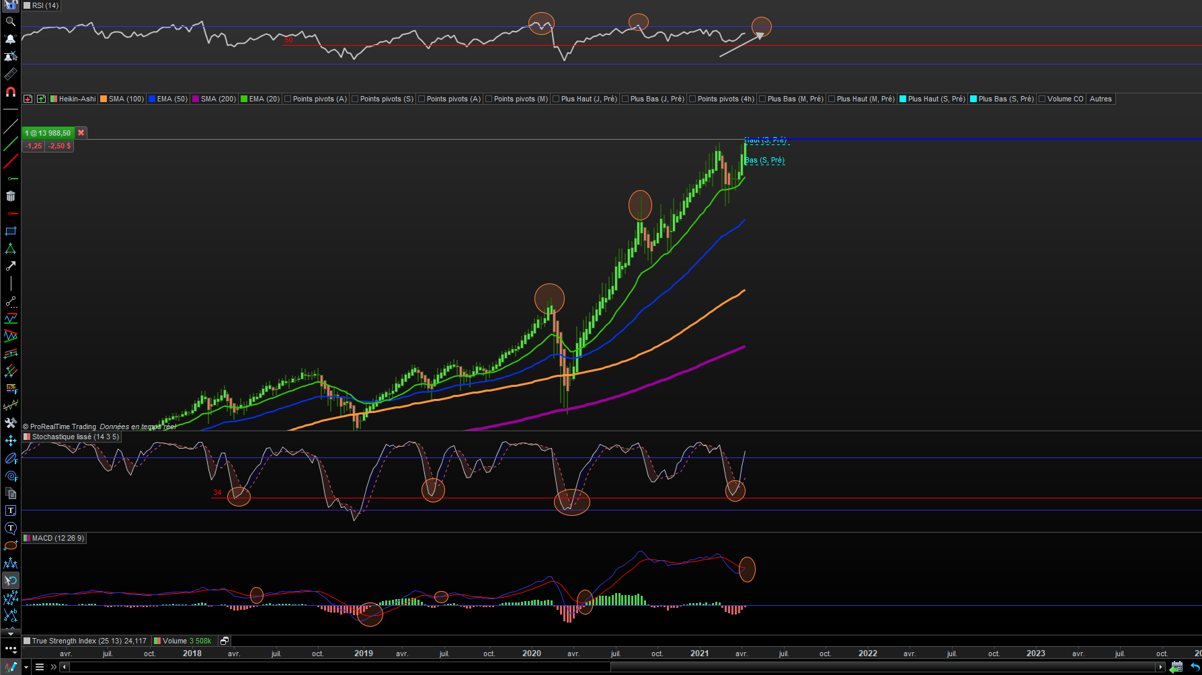Click the red down-arrow icon above chart
This screenshot has height=675, width=1202.
[28, 99]
